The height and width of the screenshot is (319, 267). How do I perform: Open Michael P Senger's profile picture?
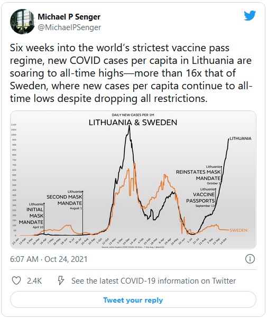22,22
